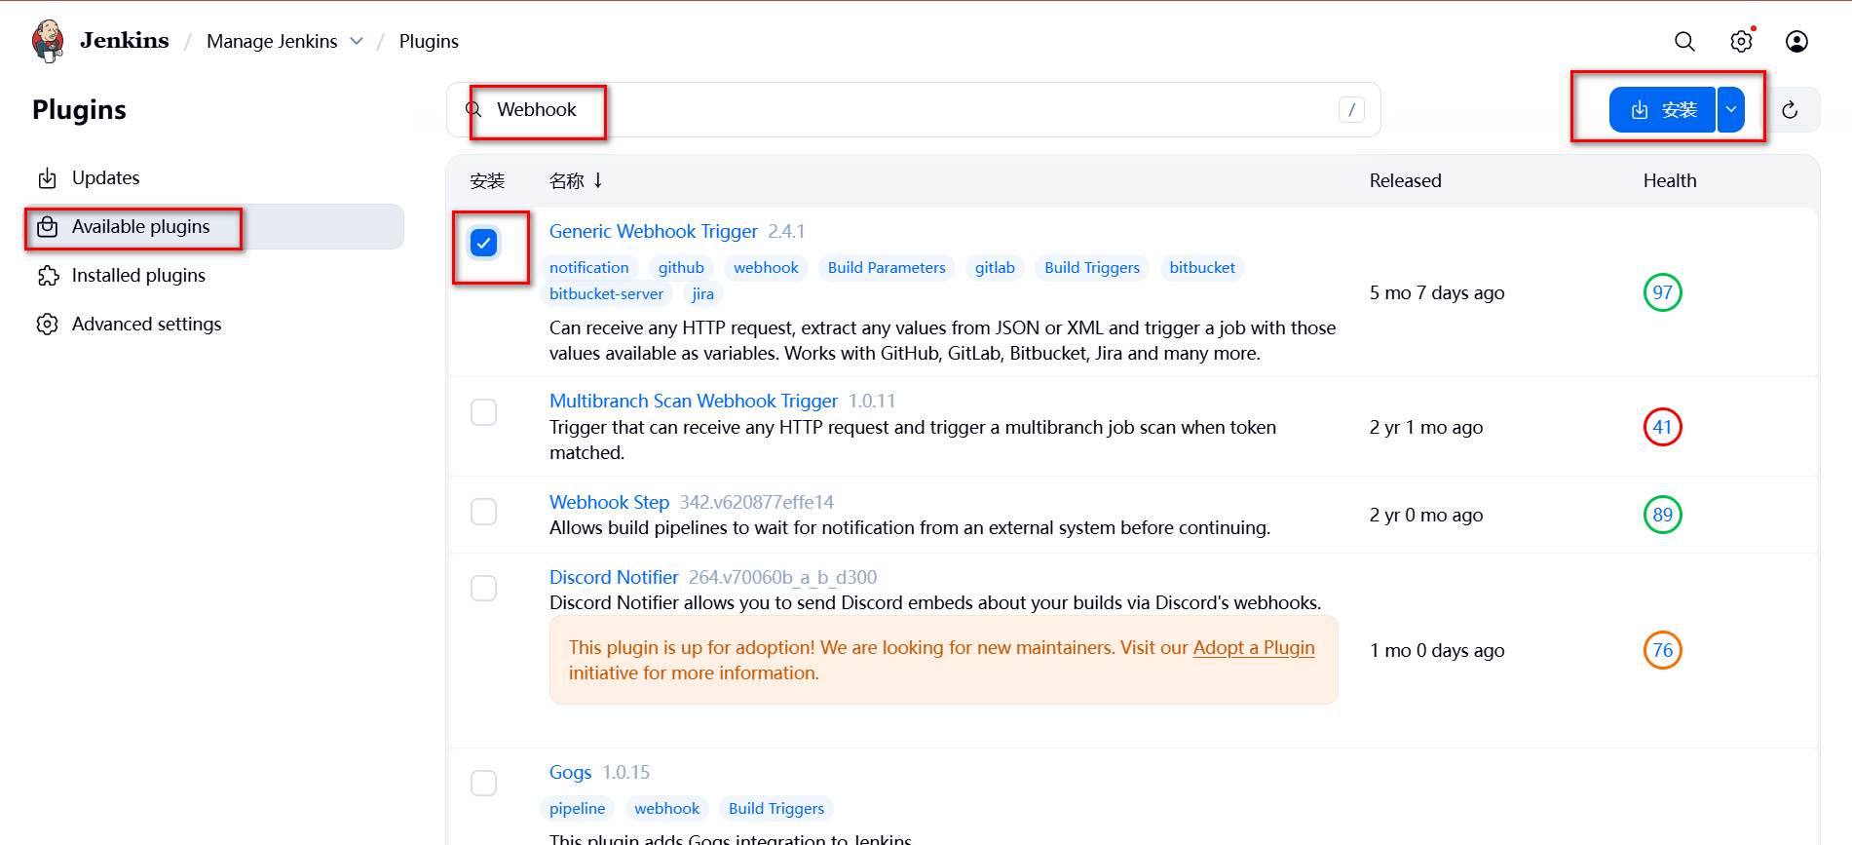Screen dimensions: 1852x845
Task: Focus the Webhook plugin search field
Action: [x=914, y=110]
